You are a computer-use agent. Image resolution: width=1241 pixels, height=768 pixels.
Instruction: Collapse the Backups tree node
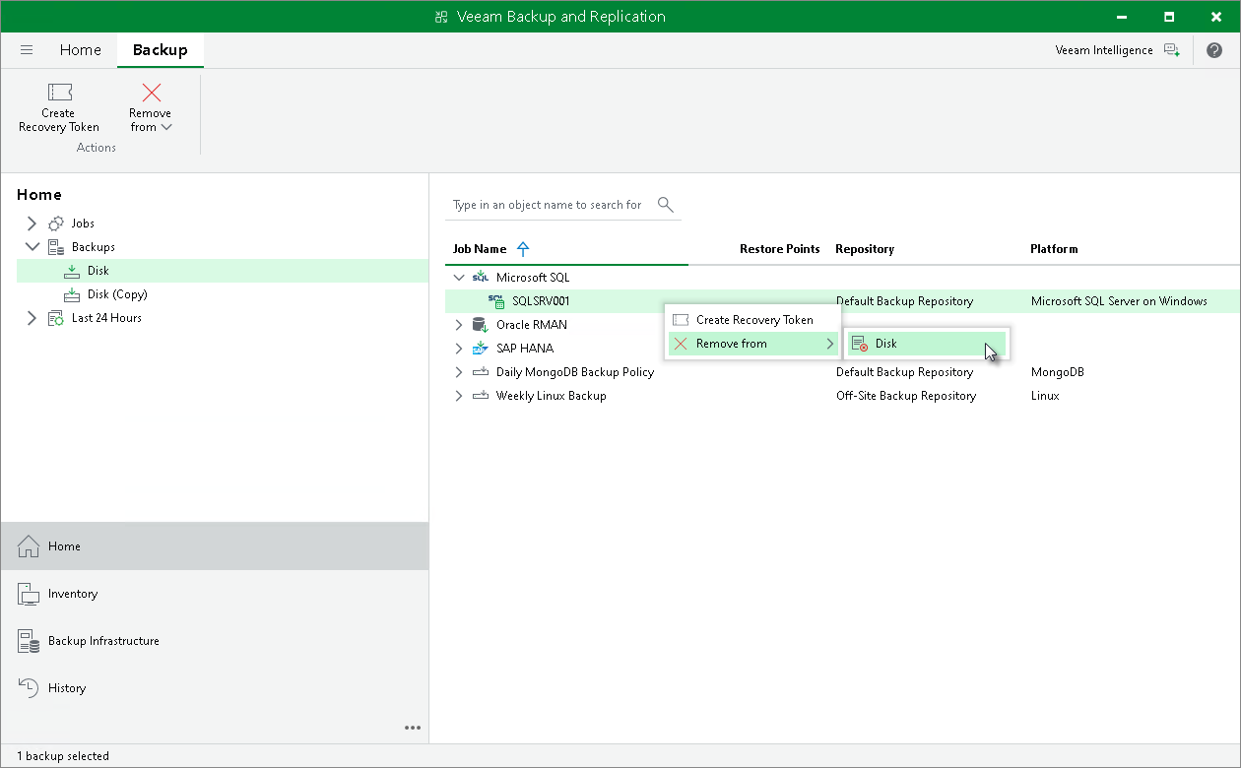[x=32, y=247]
